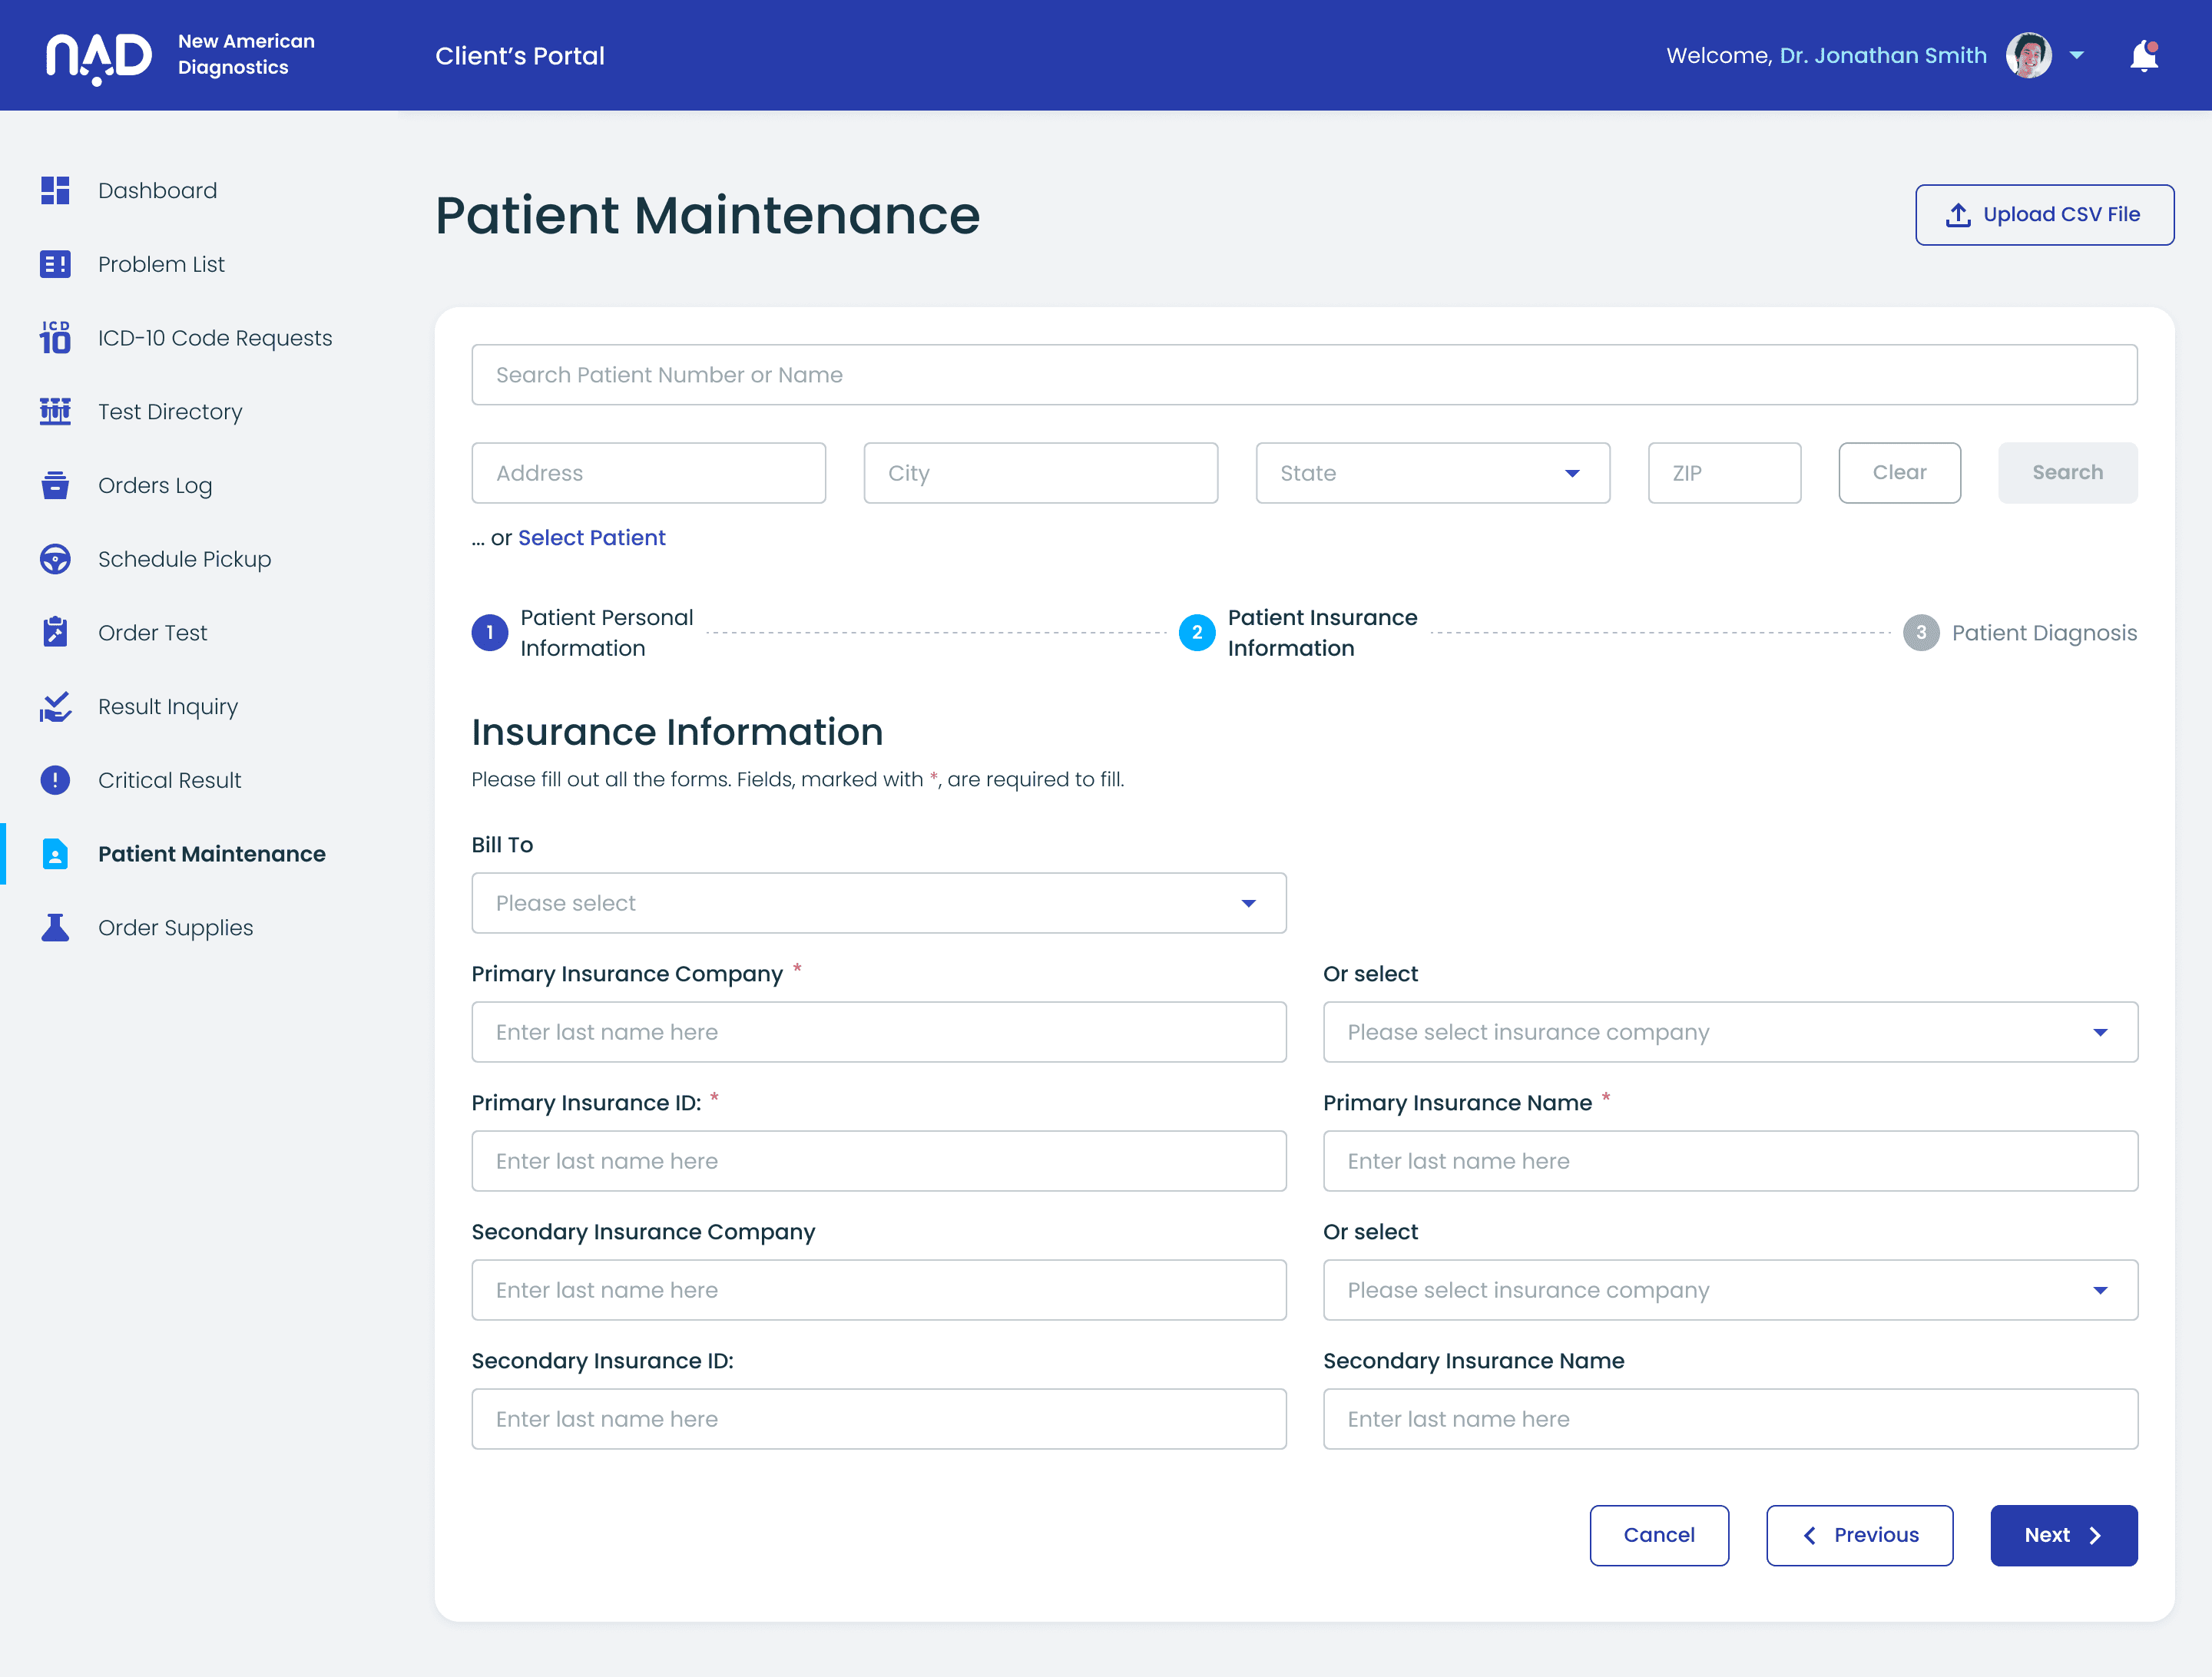Click the Secondary Insurance Name field

[1730, 1419]
